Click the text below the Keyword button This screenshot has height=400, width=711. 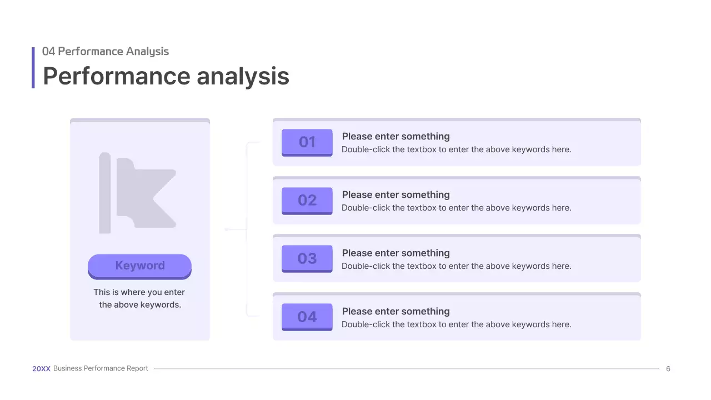click(x=139, y=298)
